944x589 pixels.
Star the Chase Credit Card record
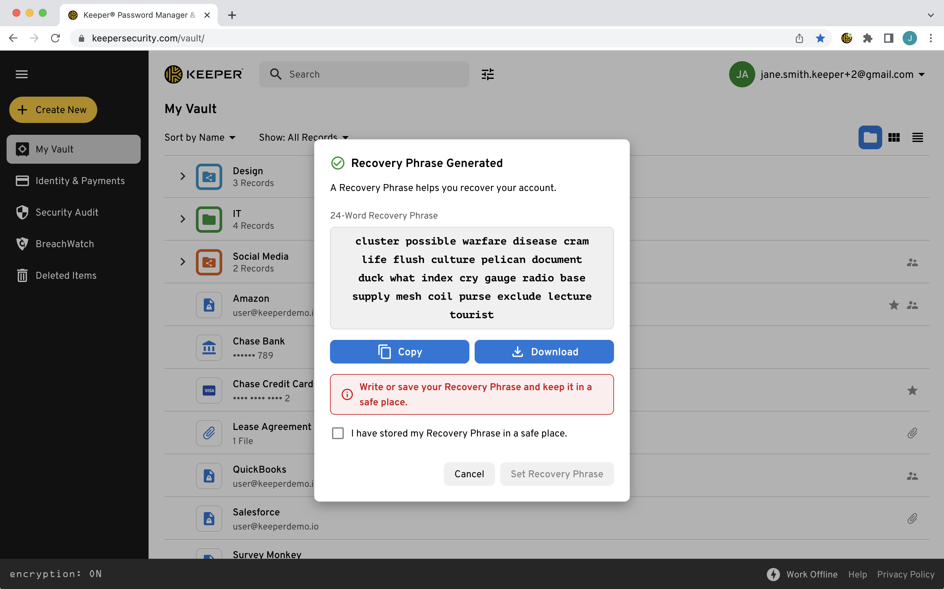[x=912, y=390]
